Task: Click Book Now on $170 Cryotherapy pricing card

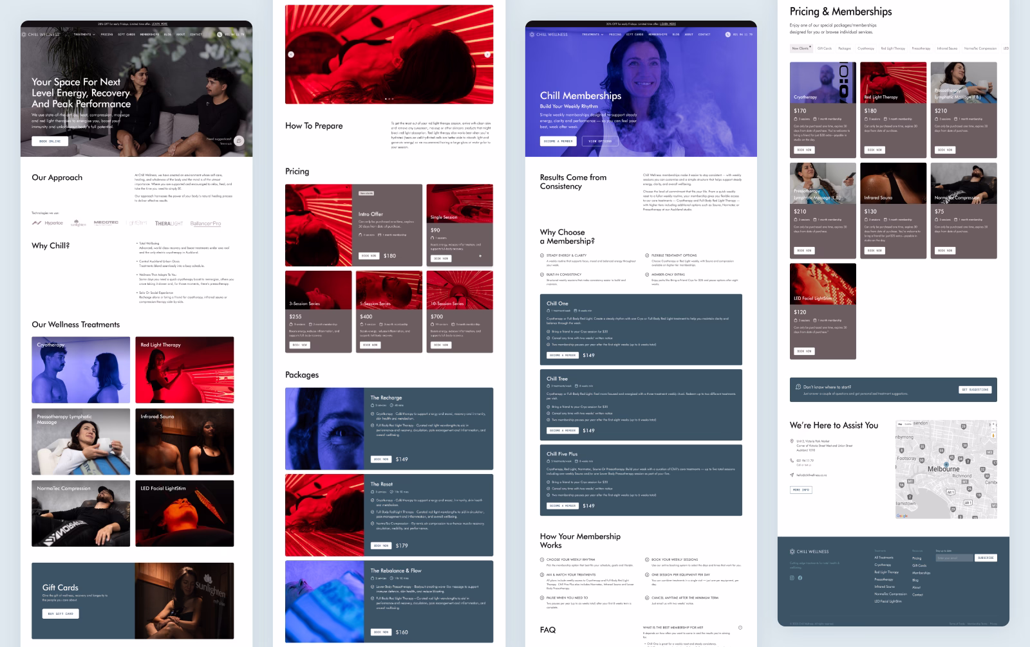Action: point(805,150)
